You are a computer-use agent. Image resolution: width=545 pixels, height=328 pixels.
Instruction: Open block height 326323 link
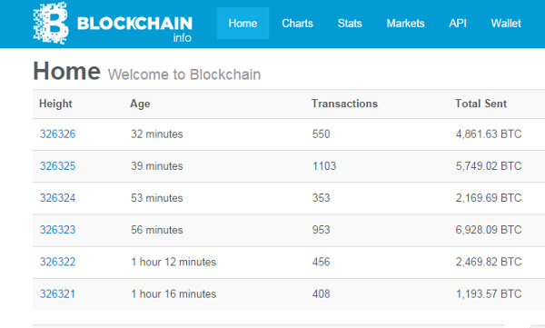(58, 230)
